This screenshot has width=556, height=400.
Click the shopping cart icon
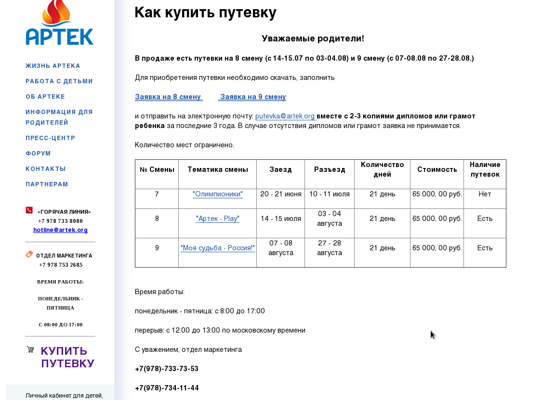[x=30, y=349]
